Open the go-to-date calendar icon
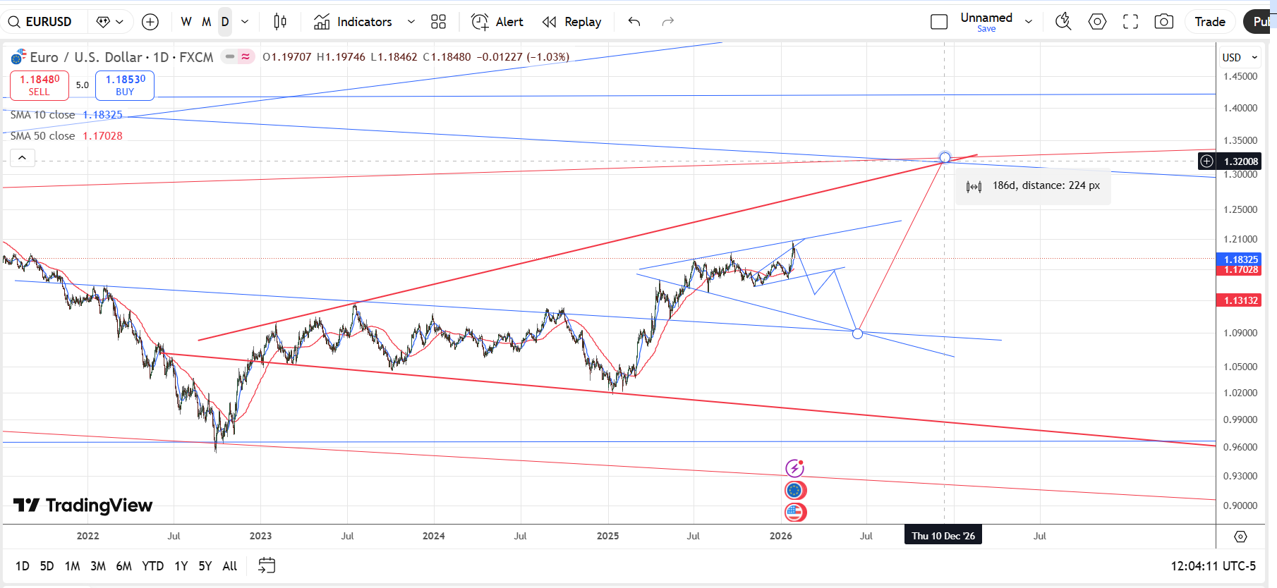Screen dimensions: 1277x588 (x=267, y=565)
